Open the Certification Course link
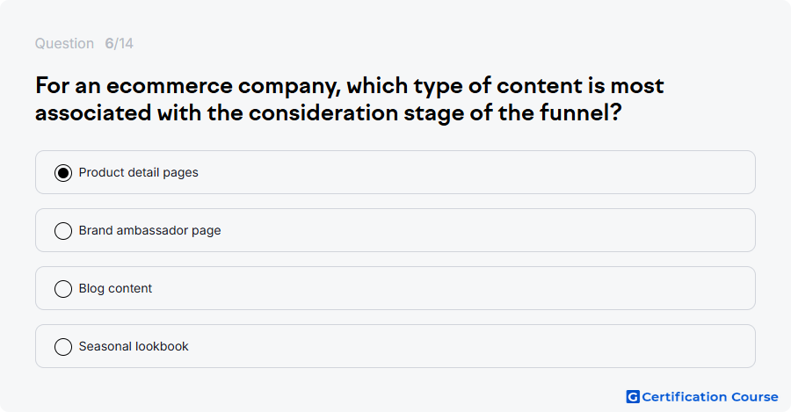Viewport: 791px width, 412px height. click(702, 397)
